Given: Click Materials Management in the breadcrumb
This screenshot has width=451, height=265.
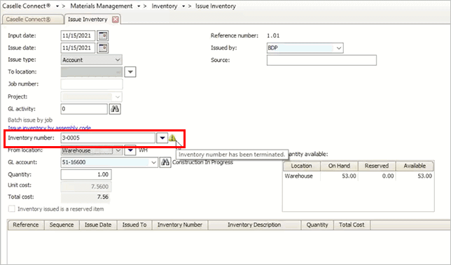Looking at the screenshot, I should point(102,6).
